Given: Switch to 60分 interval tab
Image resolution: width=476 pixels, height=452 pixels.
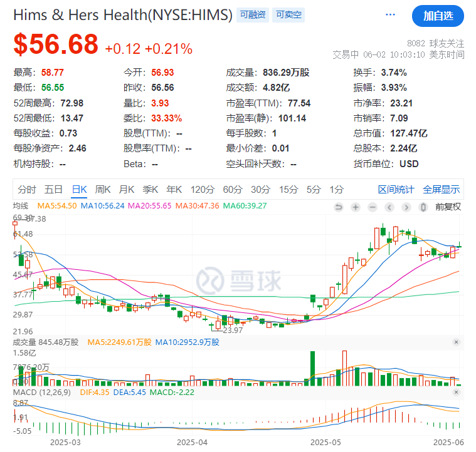Looking at the screenshot, I should (x=233, y=190).
